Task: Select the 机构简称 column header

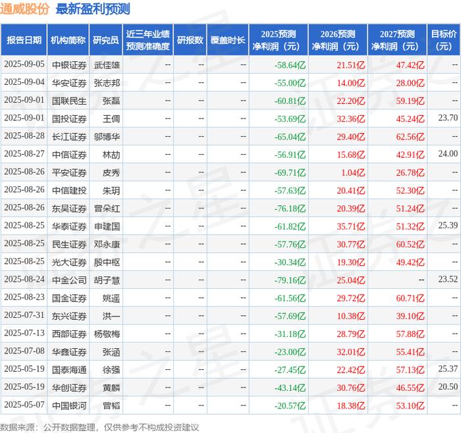Action: [68, 40]
